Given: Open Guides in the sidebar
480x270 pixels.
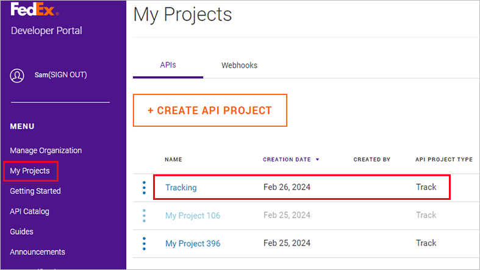Looking at the screenshot, I should pyautogui.click(x=21, y=232).
